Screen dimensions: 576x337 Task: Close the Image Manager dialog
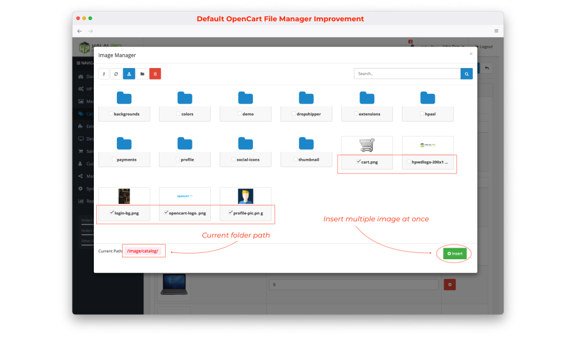click(471, 54)
